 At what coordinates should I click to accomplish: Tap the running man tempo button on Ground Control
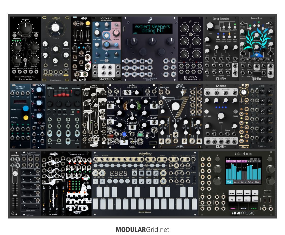pyautogui.click(x=163, y=181)
